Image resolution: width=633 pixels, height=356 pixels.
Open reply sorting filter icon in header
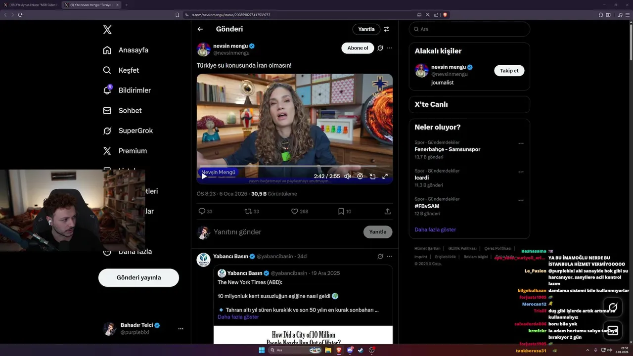pyautogui.click(x=387, y=29)
